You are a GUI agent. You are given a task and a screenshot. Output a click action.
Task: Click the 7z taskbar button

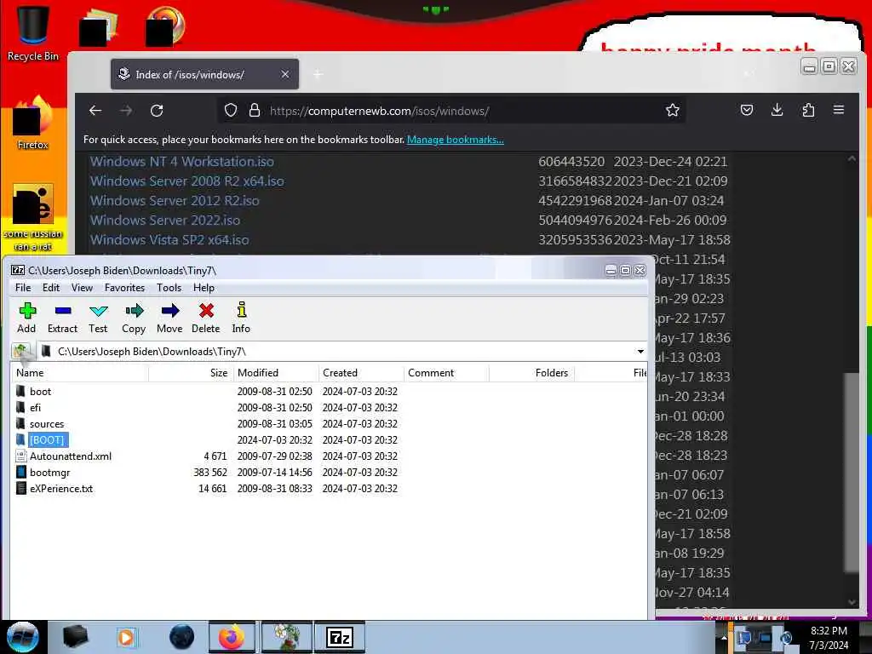[340, 637]
